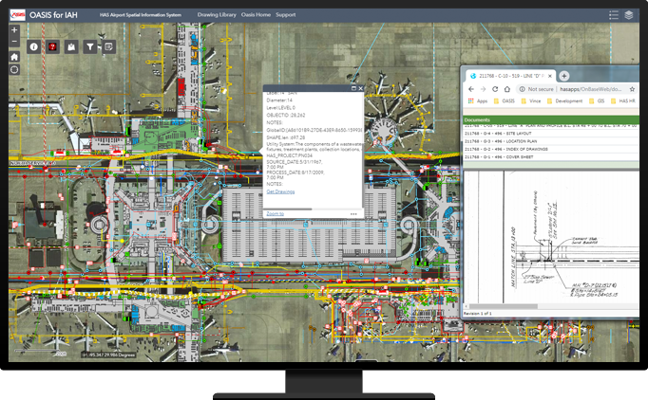Maximize the feature popup panel
This screenshot has height=400, width=648.
(x=353, y=88)
